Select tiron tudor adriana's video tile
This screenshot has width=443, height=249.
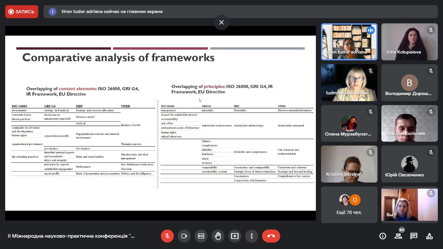point(349,42)
